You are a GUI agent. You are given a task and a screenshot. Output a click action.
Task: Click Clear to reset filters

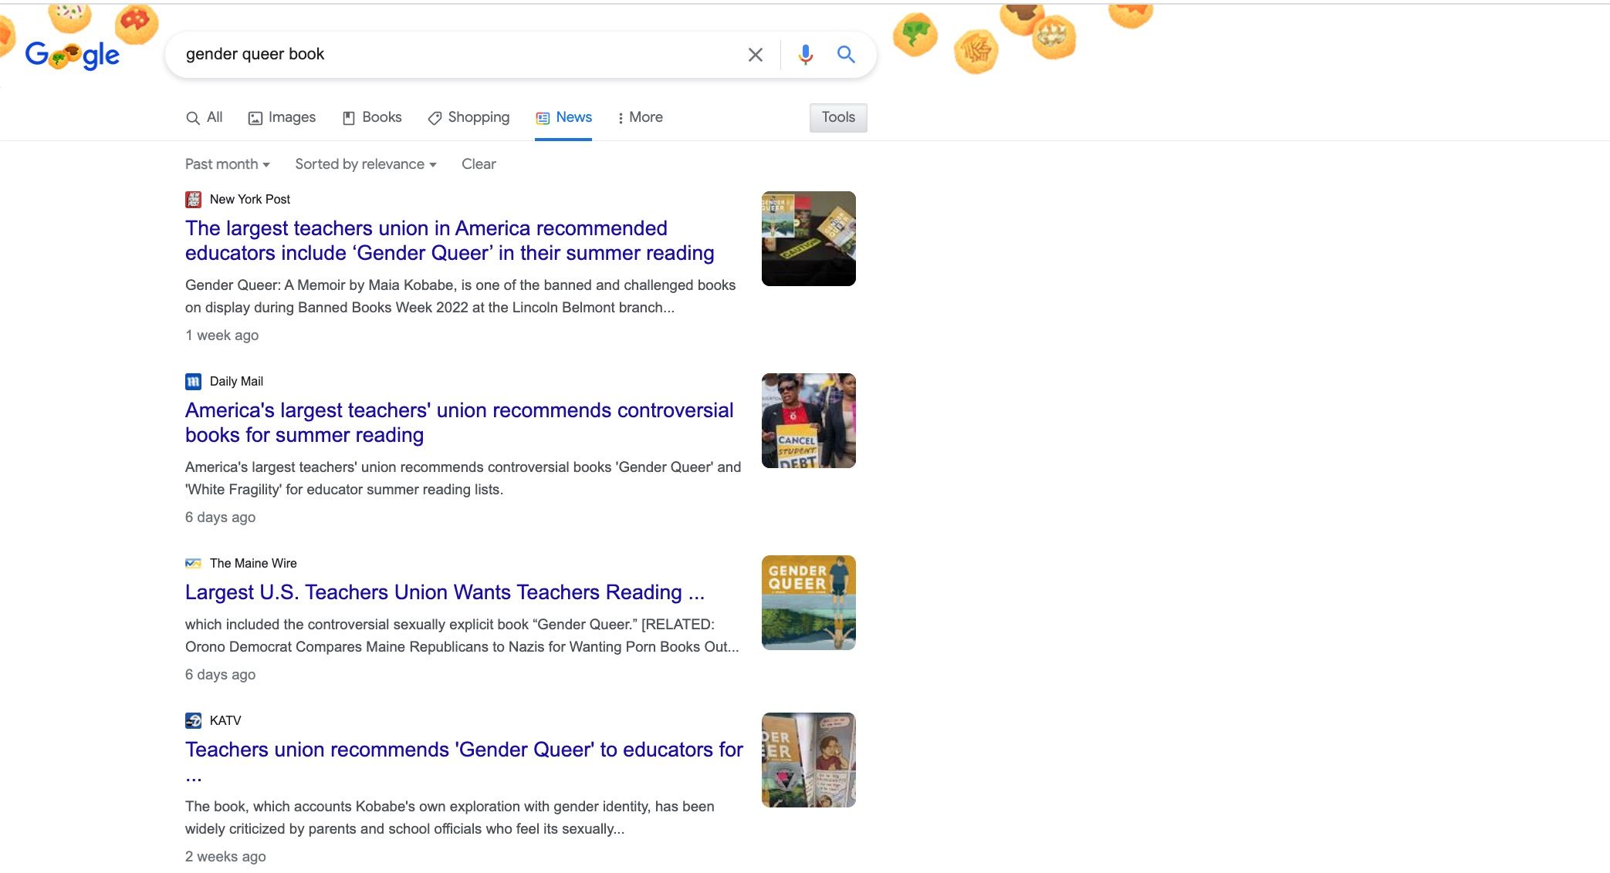point(479,164)
